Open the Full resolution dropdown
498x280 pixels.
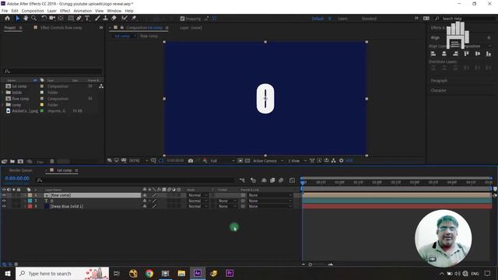[223, 161]
